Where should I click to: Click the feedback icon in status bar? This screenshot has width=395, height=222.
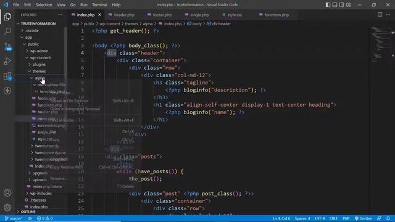pos(379,218)
